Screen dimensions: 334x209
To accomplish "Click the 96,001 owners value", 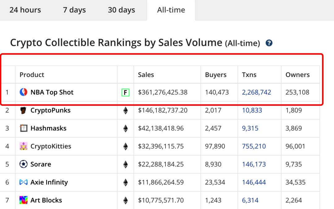I will pyautogui.click(x=295, y=146).
